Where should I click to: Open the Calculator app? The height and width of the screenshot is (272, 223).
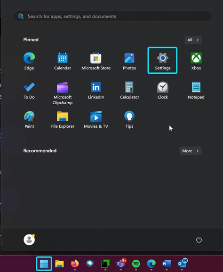tap(129, 90)
